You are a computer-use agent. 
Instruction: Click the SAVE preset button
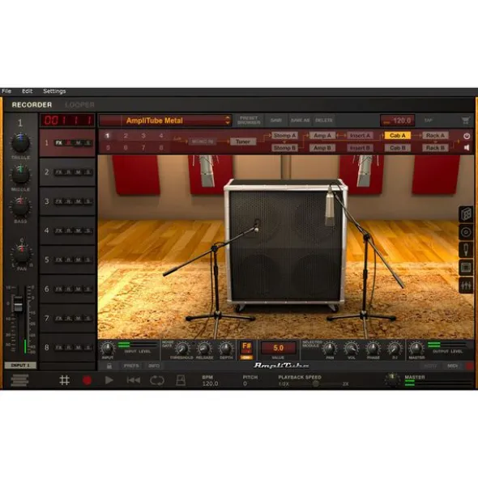275,121
